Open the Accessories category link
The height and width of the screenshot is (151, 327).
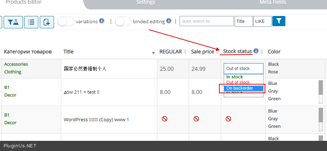16,64
